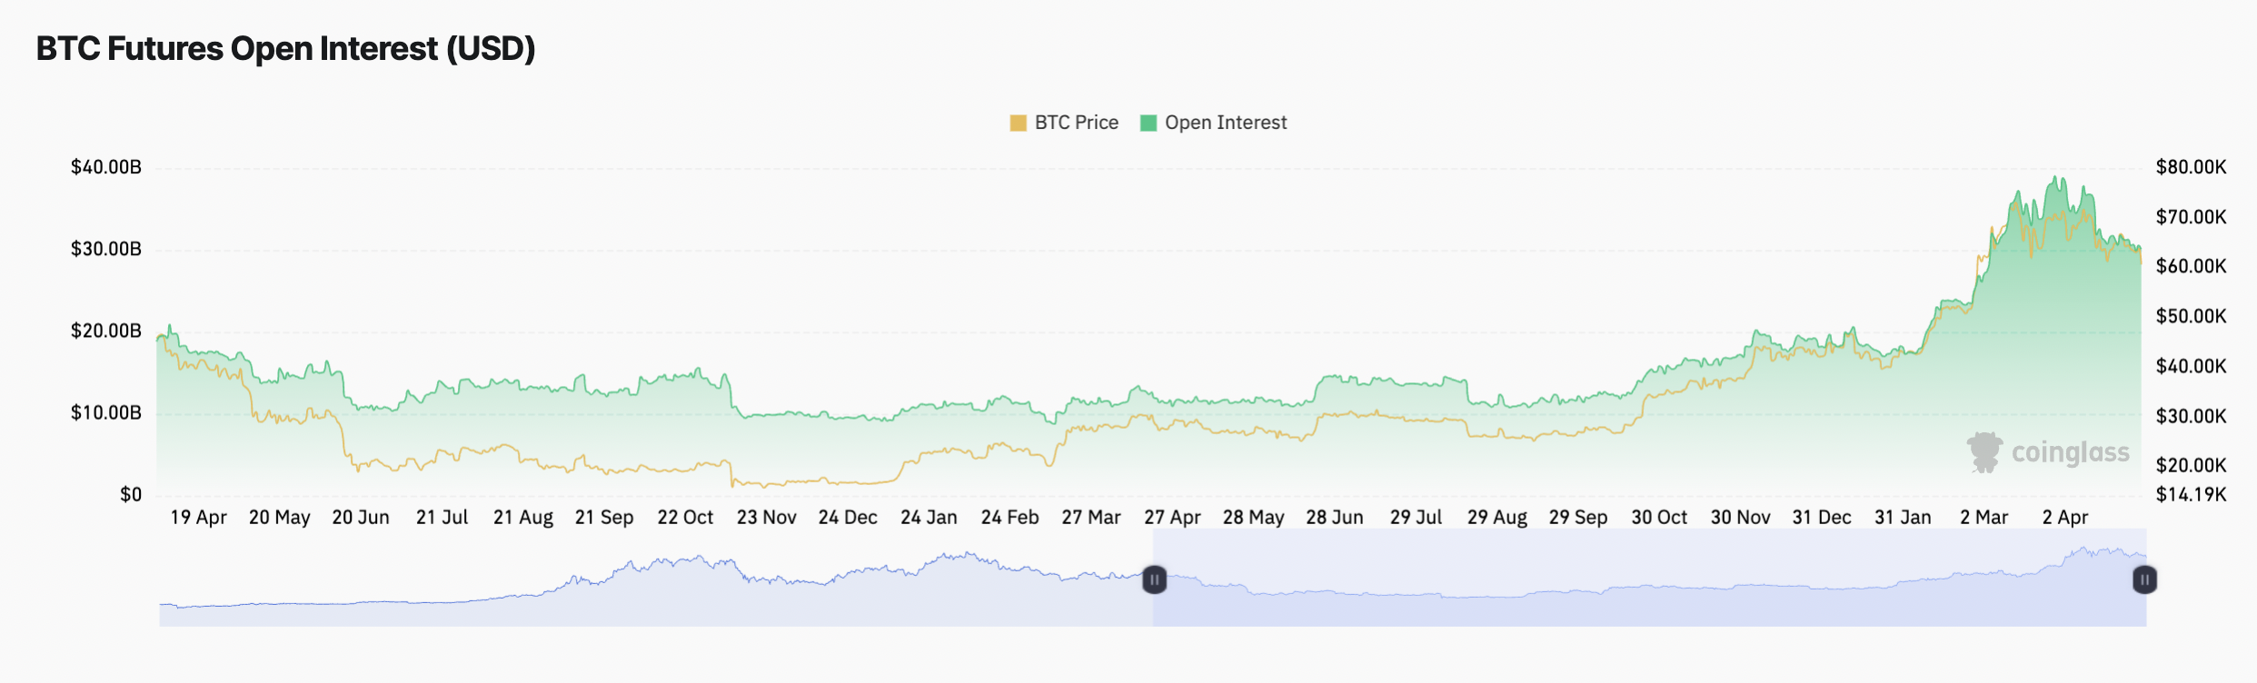This screenshot has height=683, width=2257.
Task: Toggle the BTC Price series label
Action: point(1076,123)
